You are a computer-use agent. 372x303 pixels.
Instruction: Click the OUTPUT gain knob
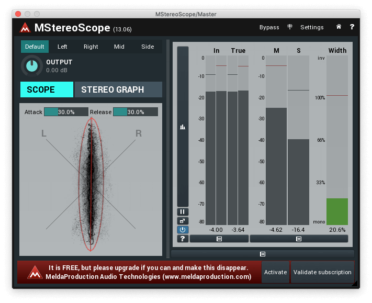click(32, 66)
